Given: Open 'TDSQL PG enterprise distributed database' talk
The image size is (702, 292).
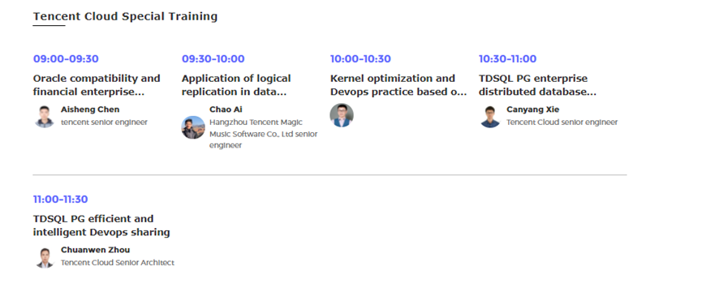Looking at the screenshot, I should (x=538, y=85).
